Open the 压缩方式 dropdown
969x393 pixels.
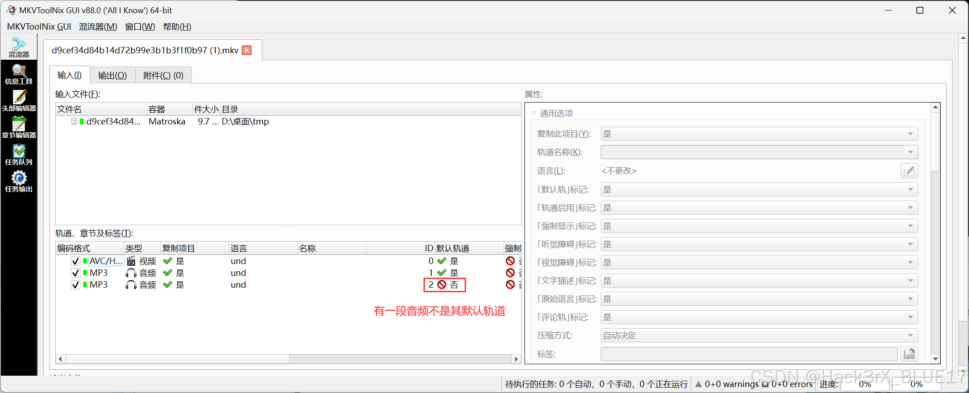coord(759,336)
